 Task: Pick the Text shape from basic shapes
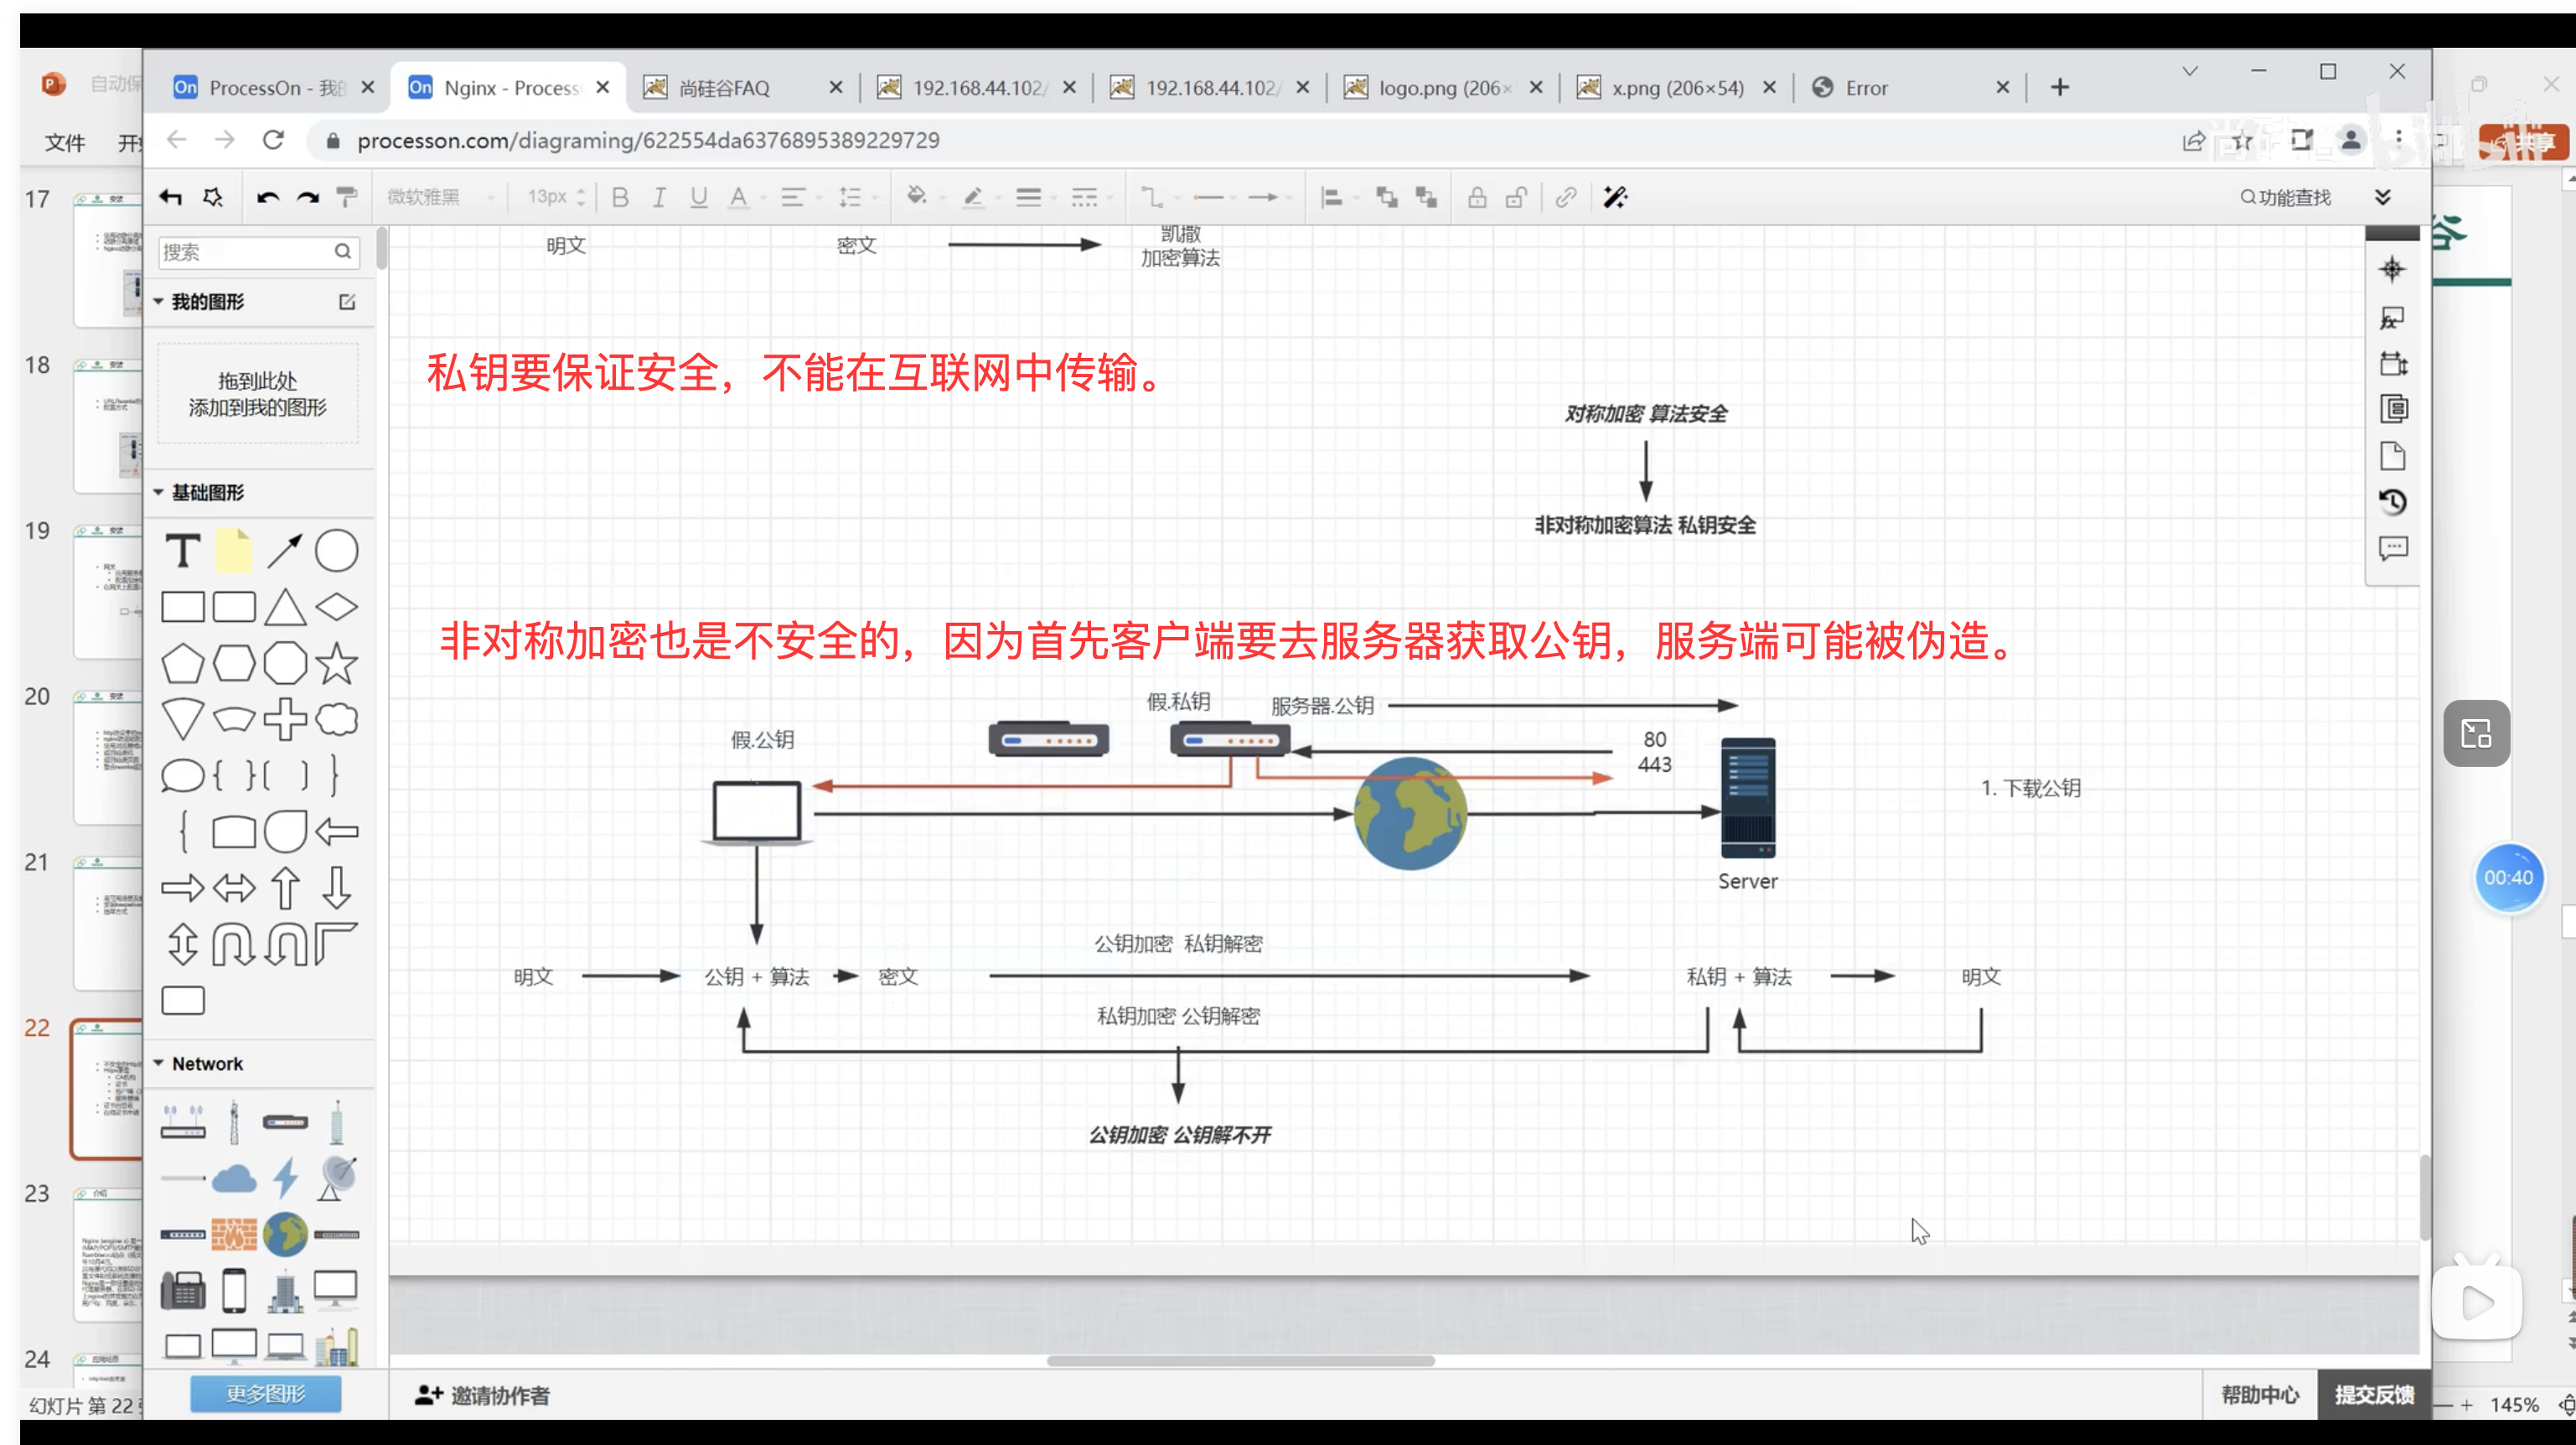[x=183, y=551]
